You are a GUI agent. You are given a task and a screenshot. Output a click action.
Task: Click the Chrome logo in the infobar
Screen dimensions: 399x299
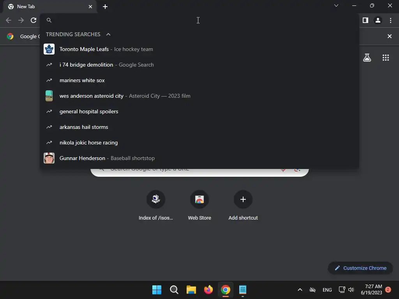pos(10,36)
